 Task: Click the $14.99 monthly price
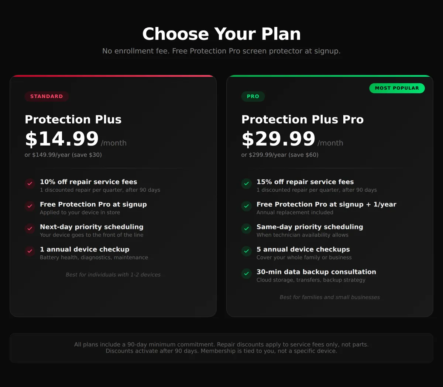[x=62, y=139]
